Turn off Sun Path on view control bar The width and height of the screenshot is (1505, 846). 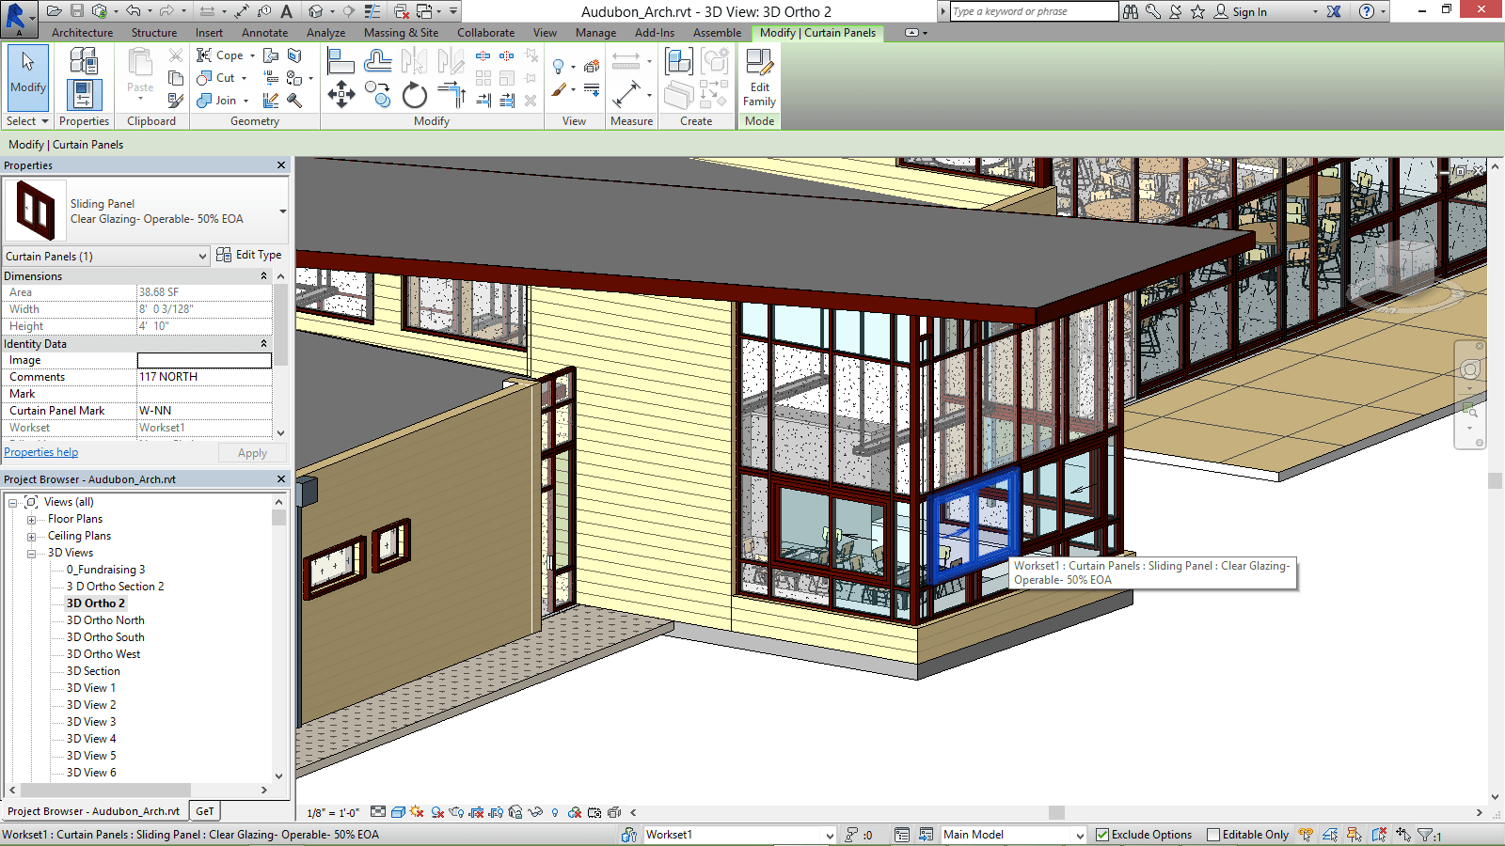click(x=417, y=810)
